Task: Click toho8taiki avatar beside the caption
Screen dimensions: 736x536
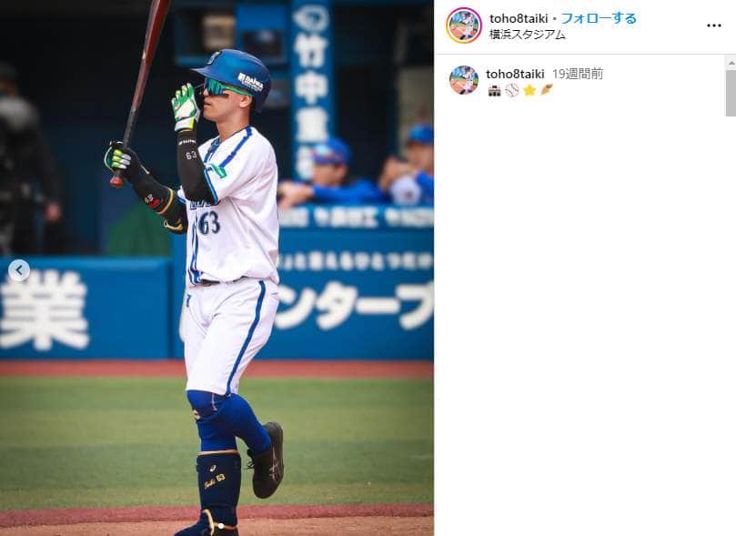Action: pyautogui.click(x=464, y=80)
